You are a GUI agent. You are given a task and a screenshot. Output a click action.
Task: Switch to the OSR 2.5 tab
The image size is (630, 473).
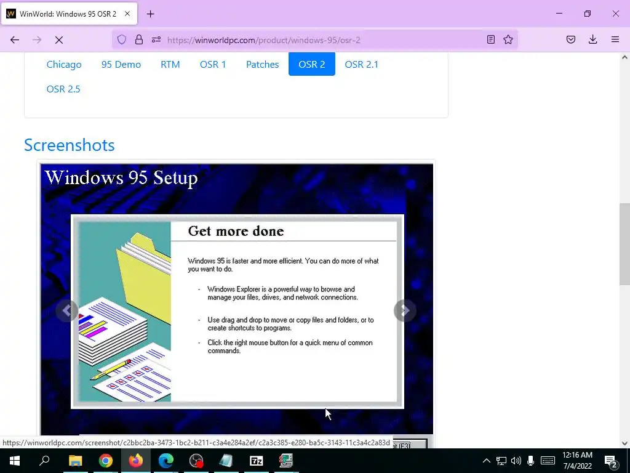[63, 89]
